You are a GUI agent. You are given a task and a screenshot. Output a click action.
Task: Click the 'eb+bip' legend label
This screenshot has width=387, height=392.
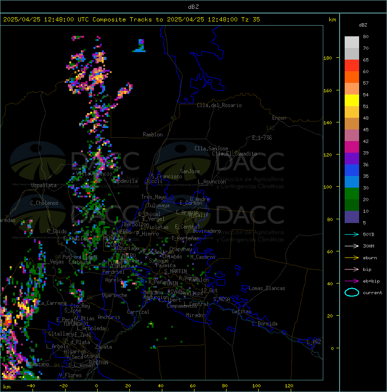[371, 281]
